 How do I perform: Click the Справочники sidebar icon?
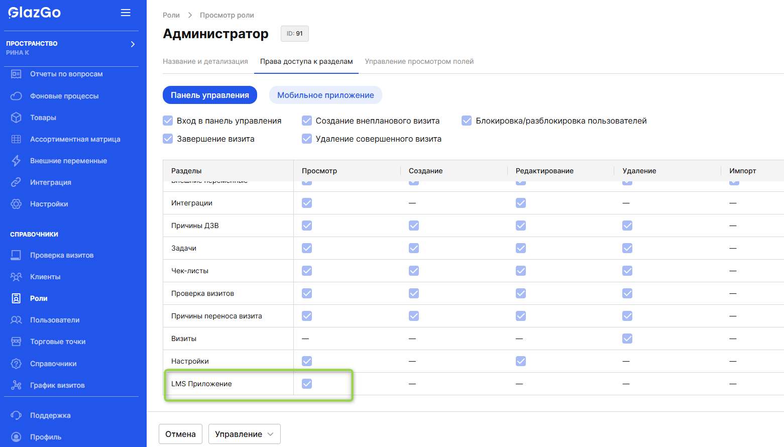[16, 364]
